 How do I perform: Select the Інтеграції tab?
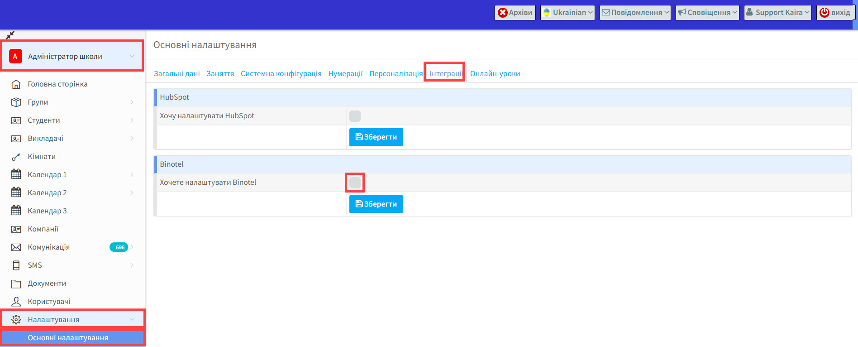click(446, 73)
